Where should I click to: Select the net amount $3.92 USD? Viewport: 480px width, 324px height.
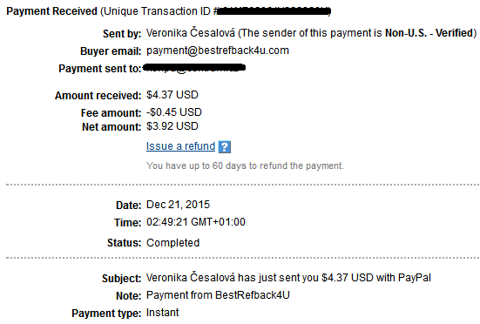[x=172, y=126]
